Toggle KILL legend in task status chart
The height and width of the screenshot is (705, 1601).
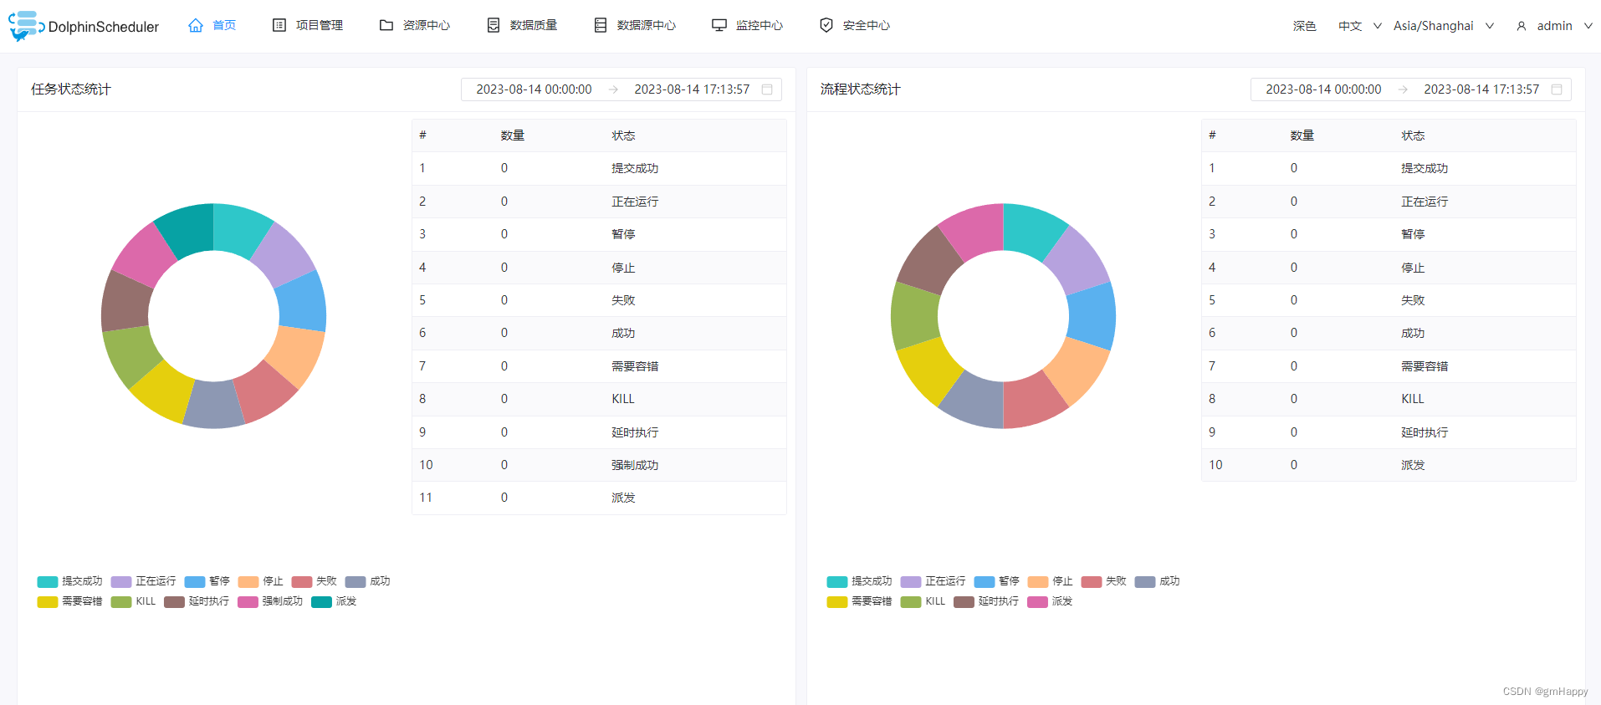(133, 601)
